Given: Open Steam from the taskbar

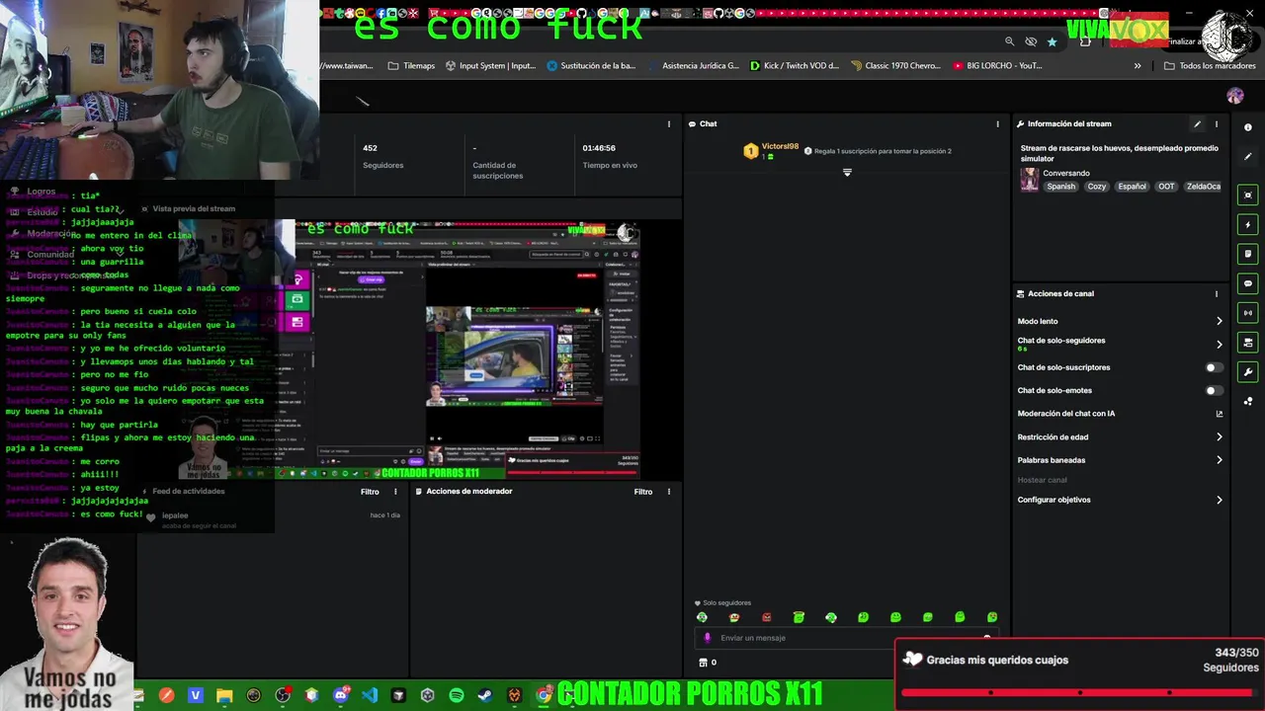Looking at the screenshot, I should tap(485, 695).
